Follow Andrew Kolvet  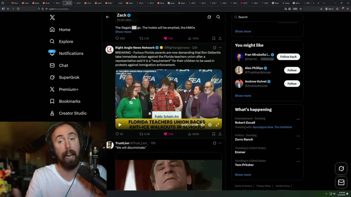pos(292,84)
